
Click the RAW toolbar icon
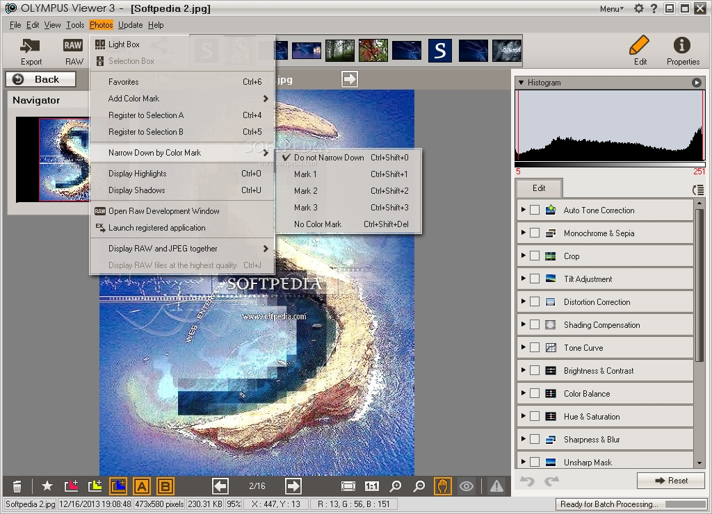coord(73,51)
